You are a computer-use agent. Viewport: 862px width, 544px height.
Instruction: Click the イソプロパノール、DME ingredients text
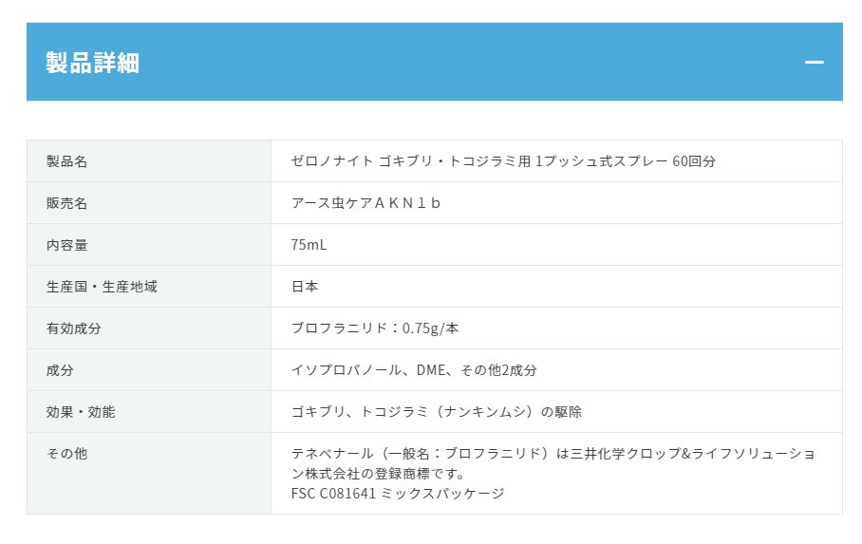pos(414,370)
